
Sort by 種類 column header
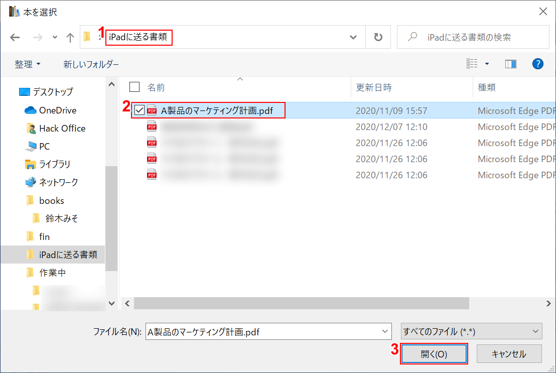(487, 87)
